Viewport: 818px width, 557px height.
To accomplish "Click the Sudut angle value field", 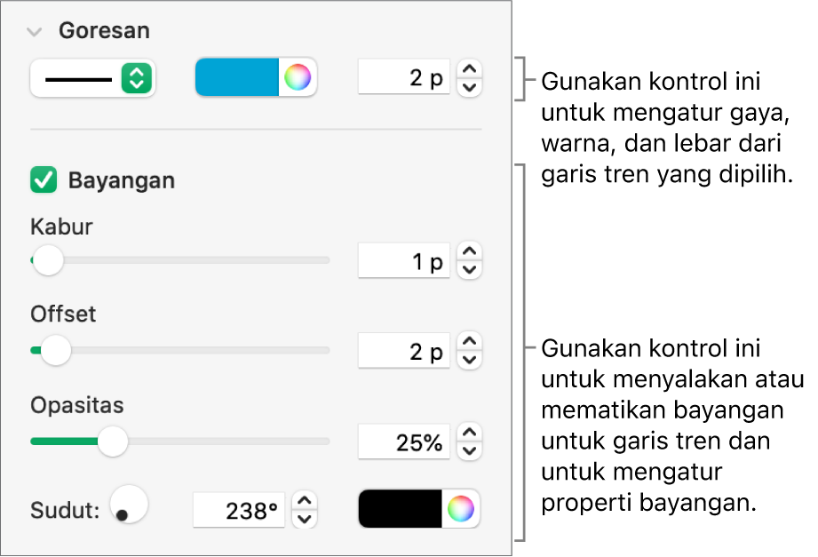I will pos(239,511).
